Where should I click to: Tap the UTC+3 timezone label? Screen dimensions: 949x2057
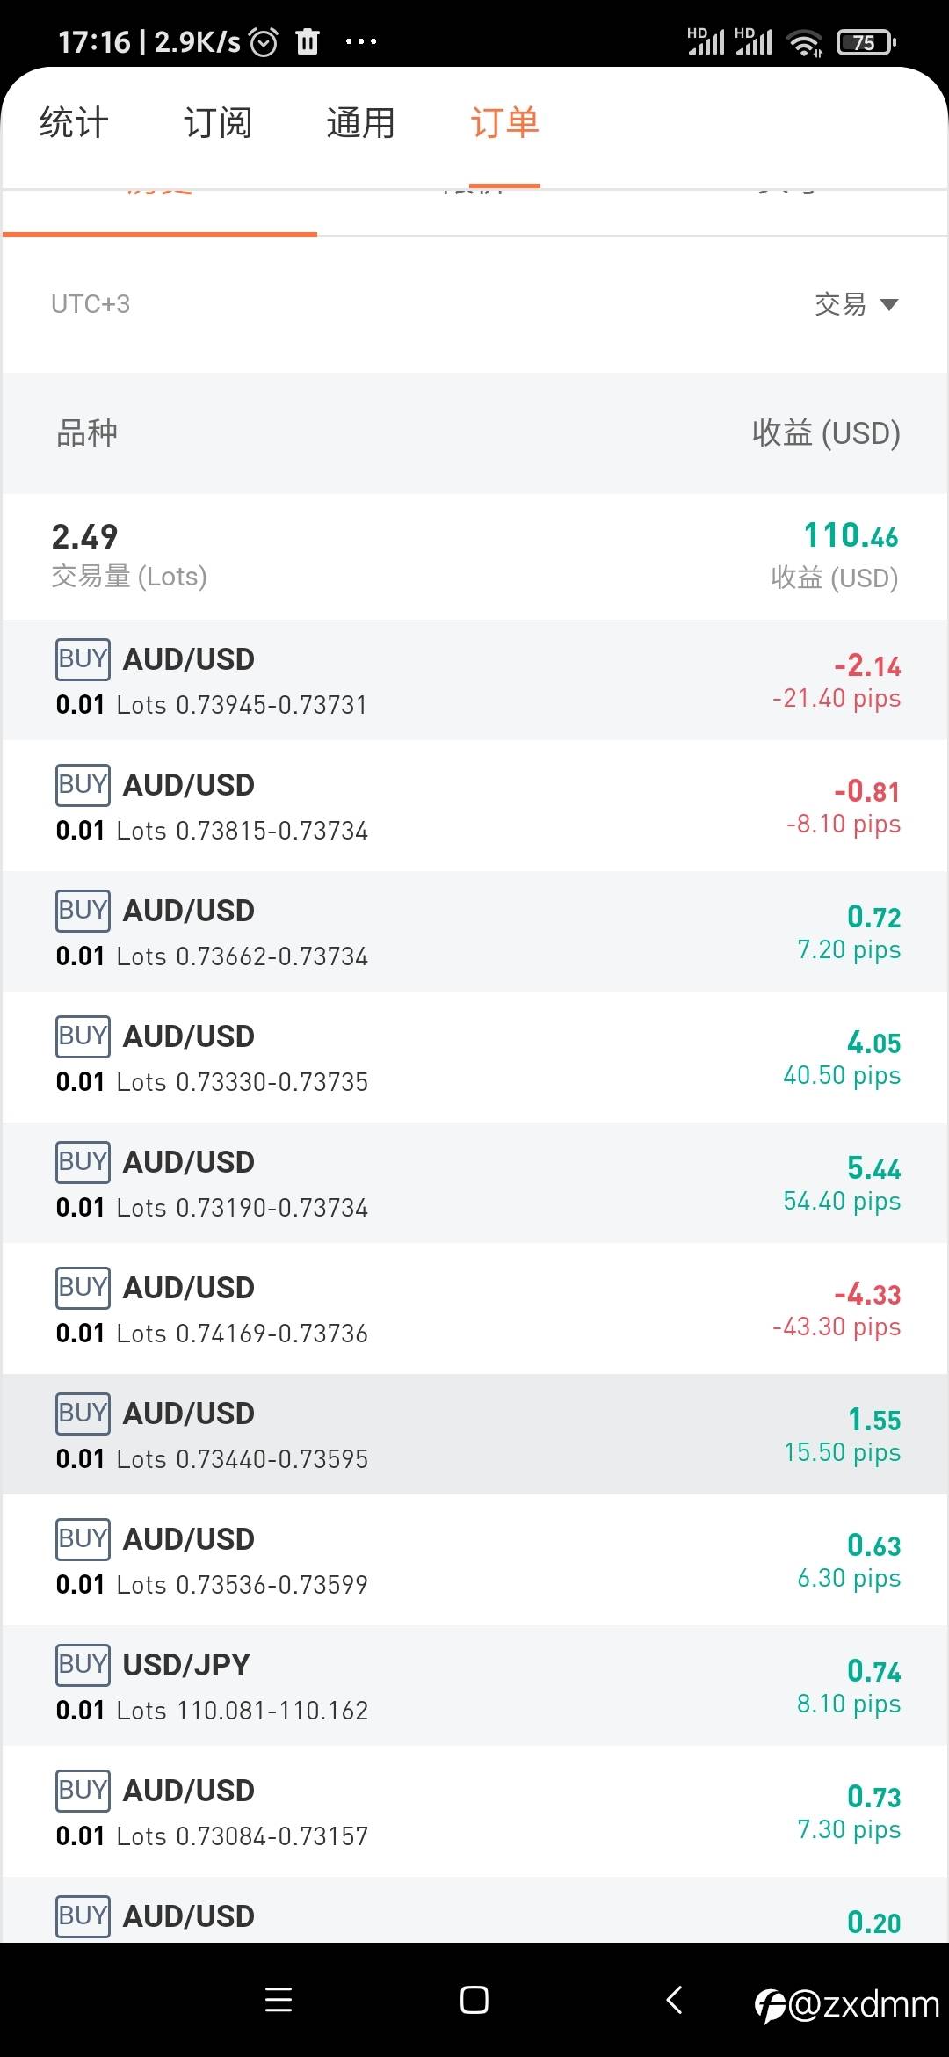click(x=91, y=304)
